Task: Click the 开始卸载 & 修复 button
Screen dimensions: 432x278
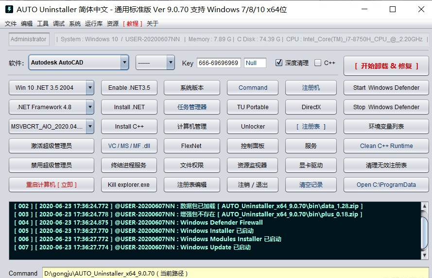Action: pos(386,65)
